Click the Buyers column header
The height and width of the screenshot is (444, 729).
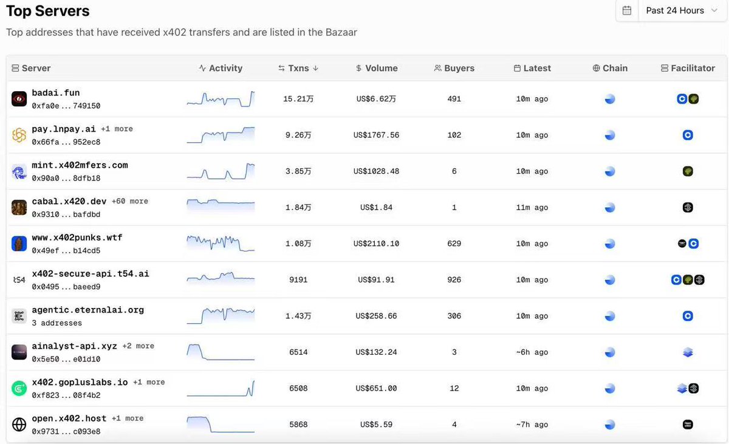click(454, 68)
